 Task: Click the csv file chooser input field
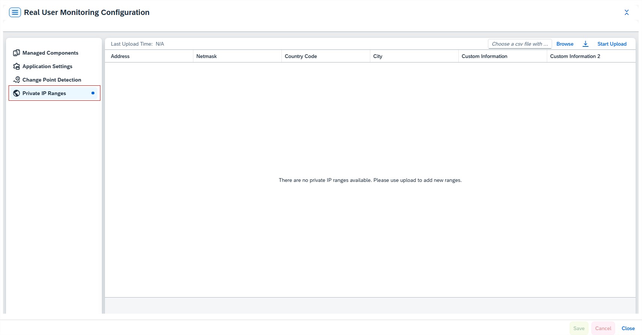tap(519, 44)
